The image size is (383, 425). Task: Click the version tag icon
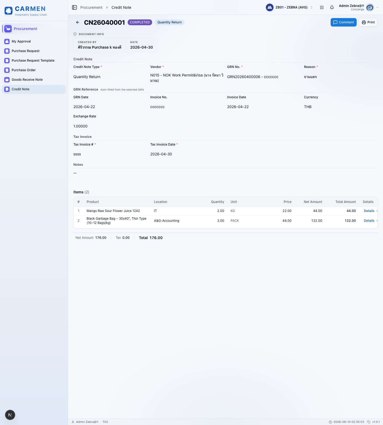[x=369, y=422]
